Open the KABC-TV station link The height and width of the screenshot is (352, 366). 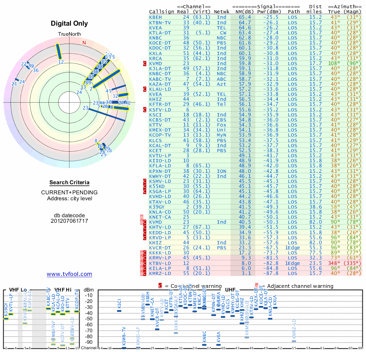coord(160,79)
